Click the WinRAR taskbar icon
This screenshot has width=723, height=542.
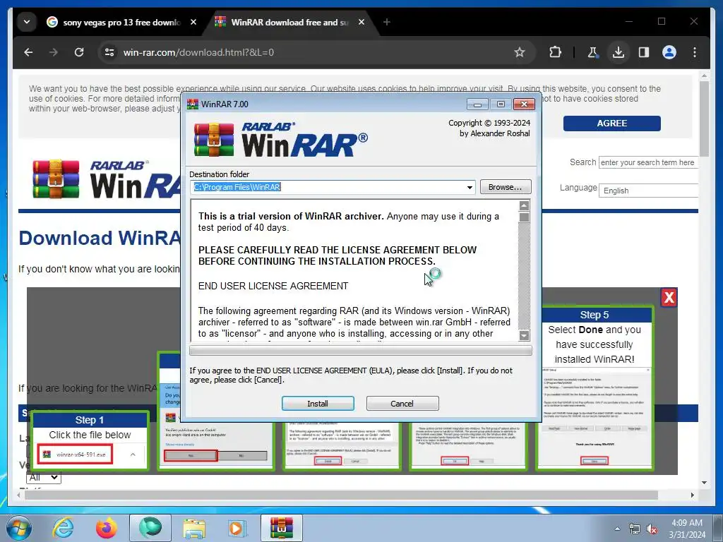(x=282, y=528)
